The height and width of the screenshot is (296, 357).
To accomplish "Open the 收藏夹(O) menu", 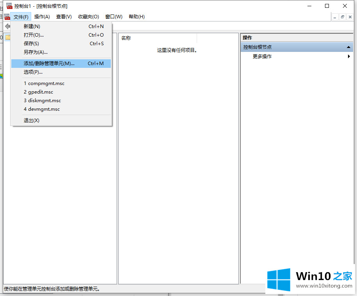I will click(88, 17).
